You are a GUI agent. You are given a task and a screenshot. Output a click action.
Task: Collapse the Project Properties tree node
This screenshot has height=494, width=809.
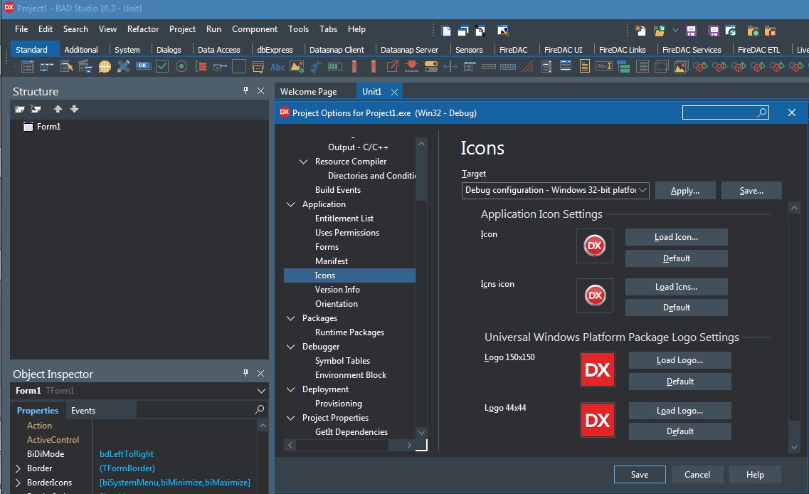290,418
